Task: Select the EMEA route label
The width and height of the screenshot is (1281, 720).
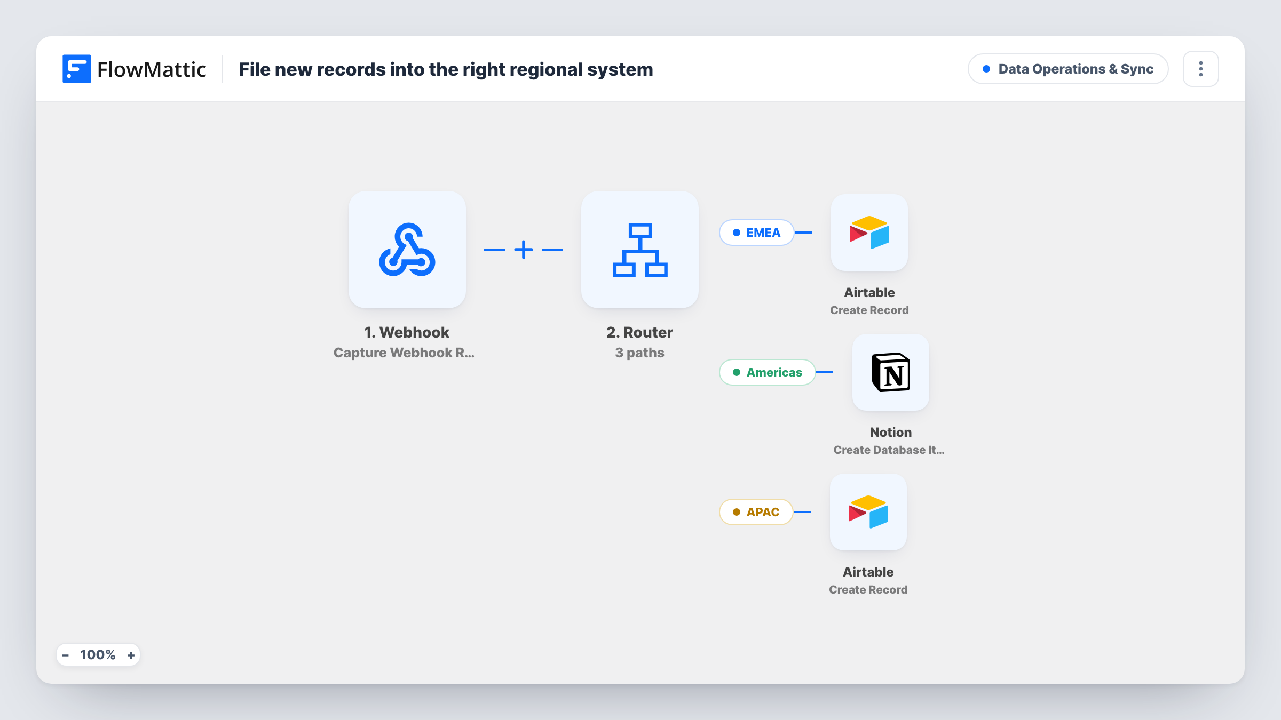Action: [757, 233]
